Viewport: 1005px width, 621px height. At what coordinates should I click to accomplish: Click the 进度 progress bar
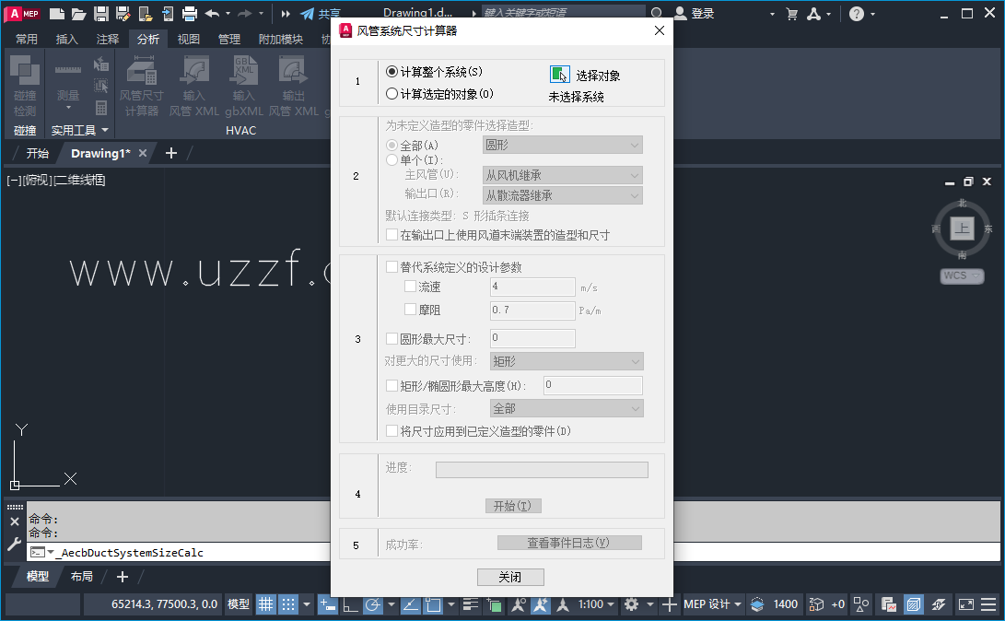coord(542,470)
